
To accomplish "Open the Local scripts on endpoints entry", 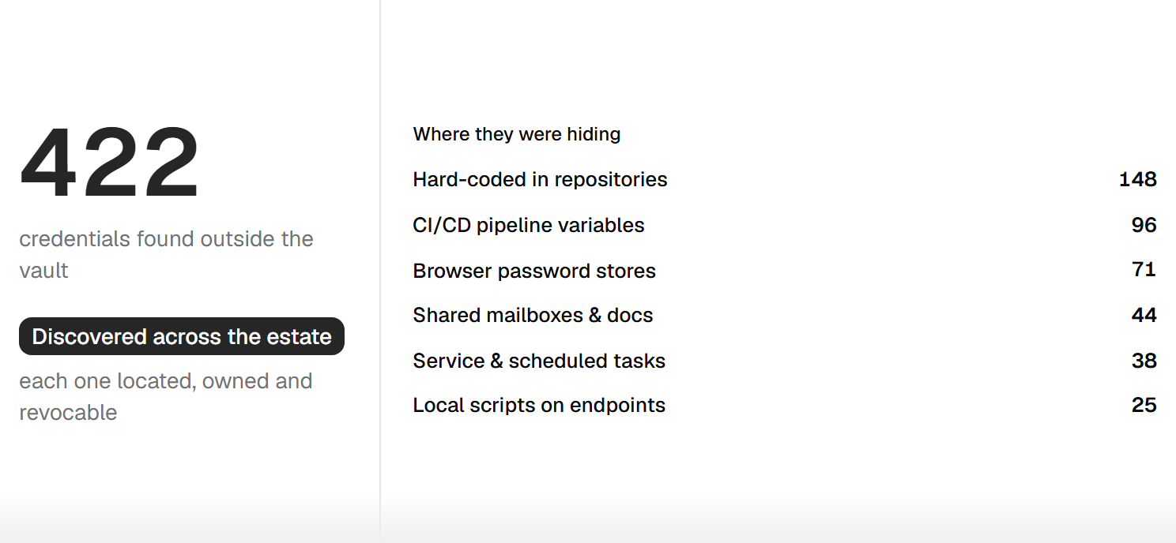I will coord(785,405).
